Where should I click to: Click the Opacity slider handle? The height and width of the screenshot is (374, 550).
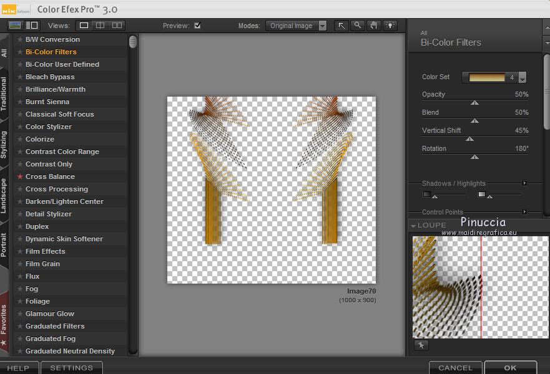pos(474,103)
